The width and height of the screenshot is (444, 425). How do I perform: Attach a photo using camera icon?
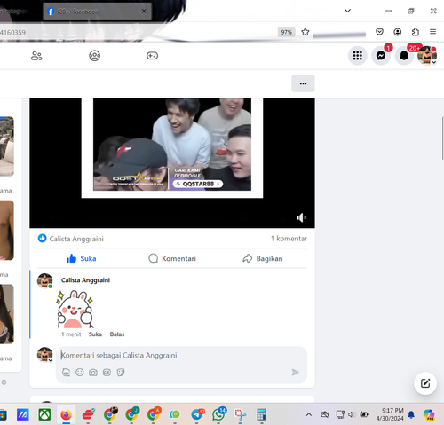93,373
